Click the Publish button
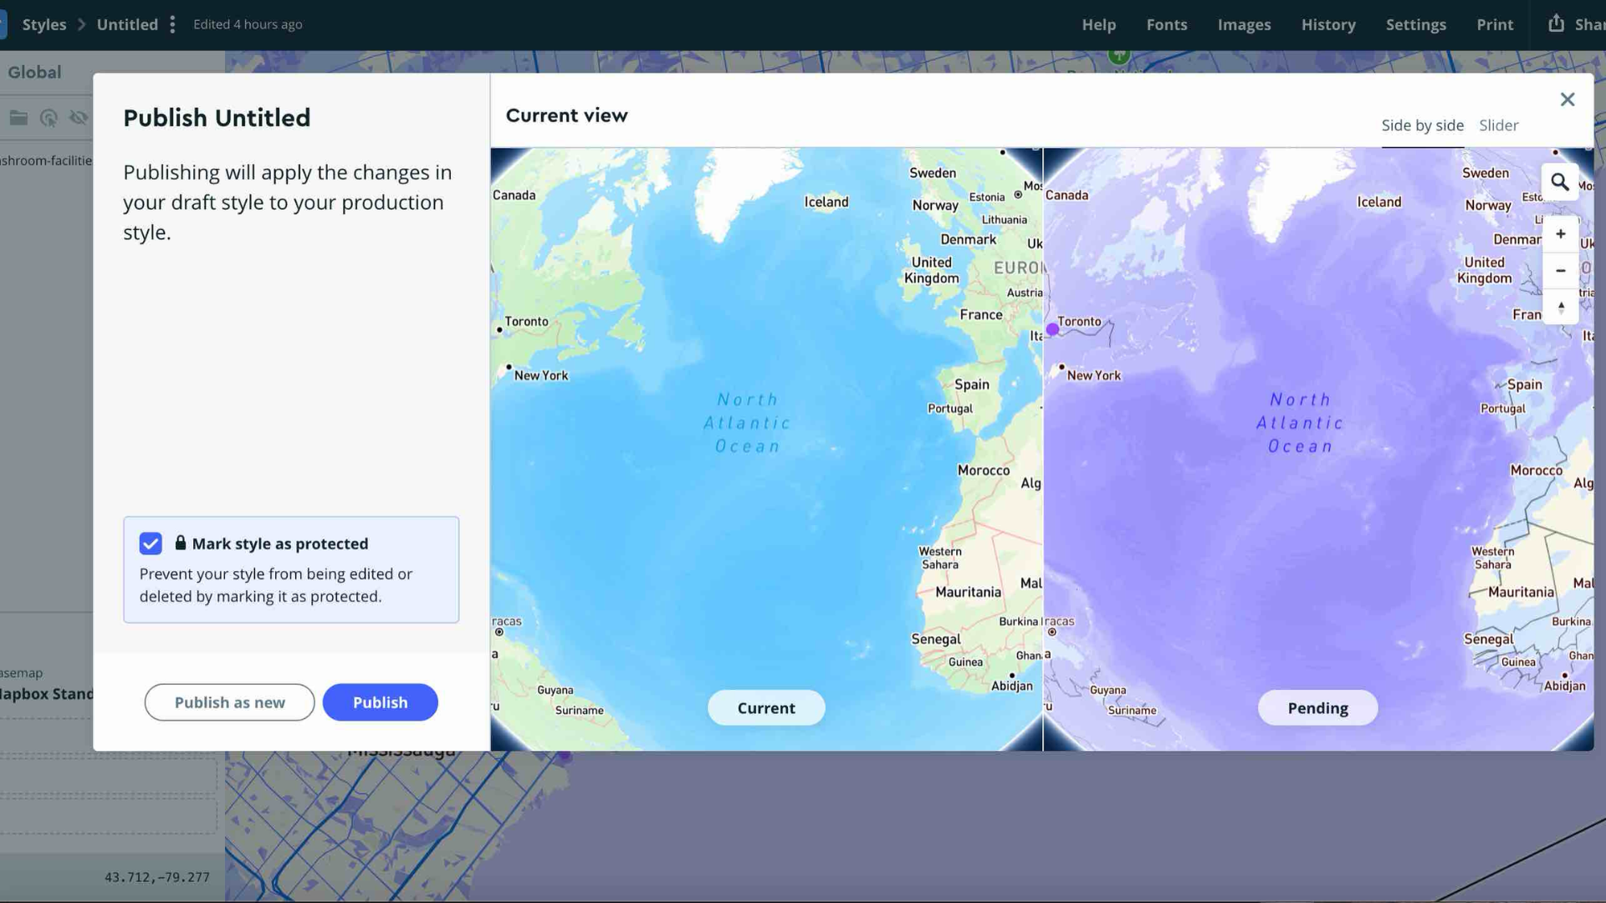1606x903 pixels. point(380,702)
